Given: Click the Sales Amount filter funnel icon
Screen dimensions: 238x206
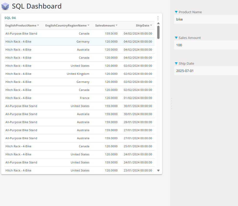Looking at the screenshot, I should point(176,38).
